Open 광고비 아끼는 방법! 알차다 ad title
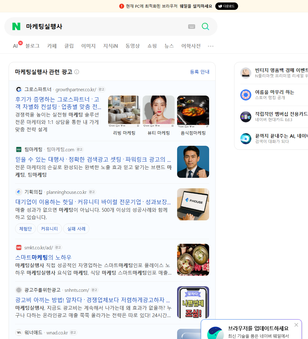This screenshot has height=339, width=308. (x=92, y=300)
